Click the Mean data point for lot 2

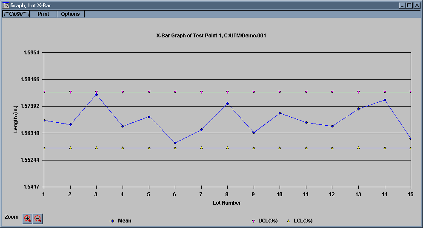pos(70,125)
